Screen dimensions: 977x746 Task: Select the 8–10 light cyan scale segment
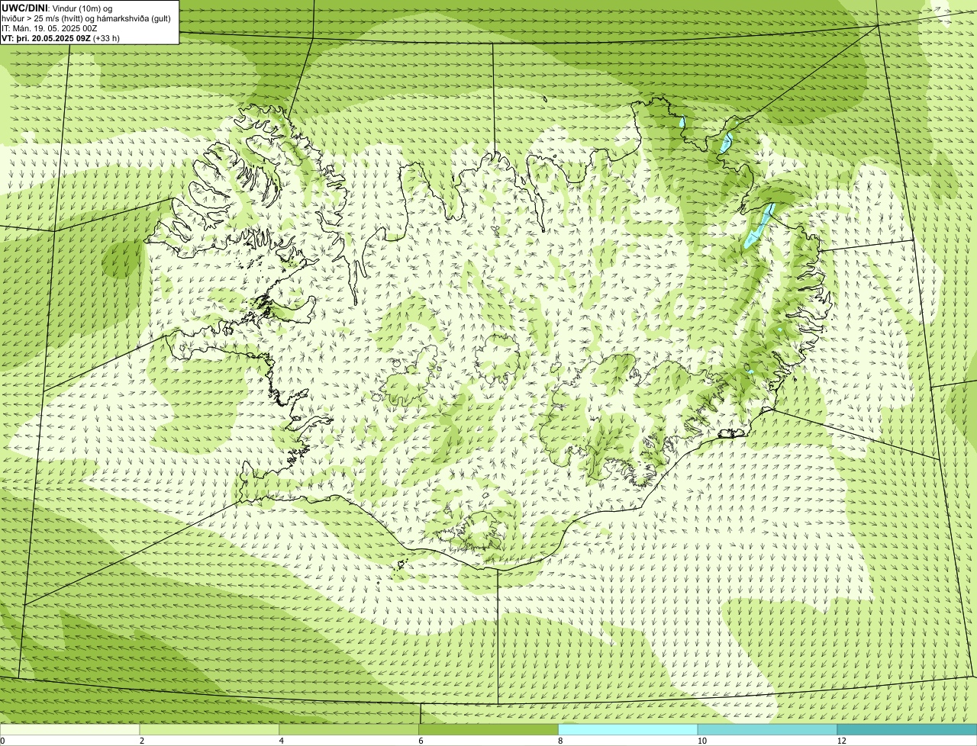pos(629,730)
